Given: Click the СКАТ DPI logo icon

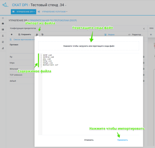Looking at the screenshot, I should pyautogui.click(x=5, y=5).
